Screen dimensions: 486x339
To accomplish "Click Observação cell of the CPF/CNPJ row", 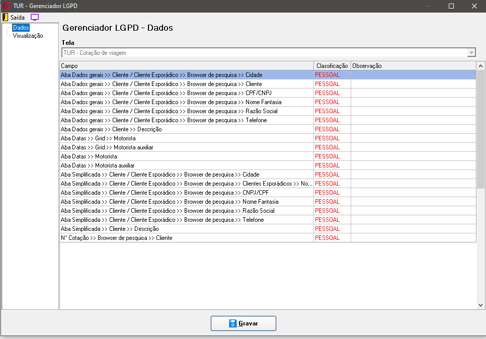I will (x=414, y=93).
